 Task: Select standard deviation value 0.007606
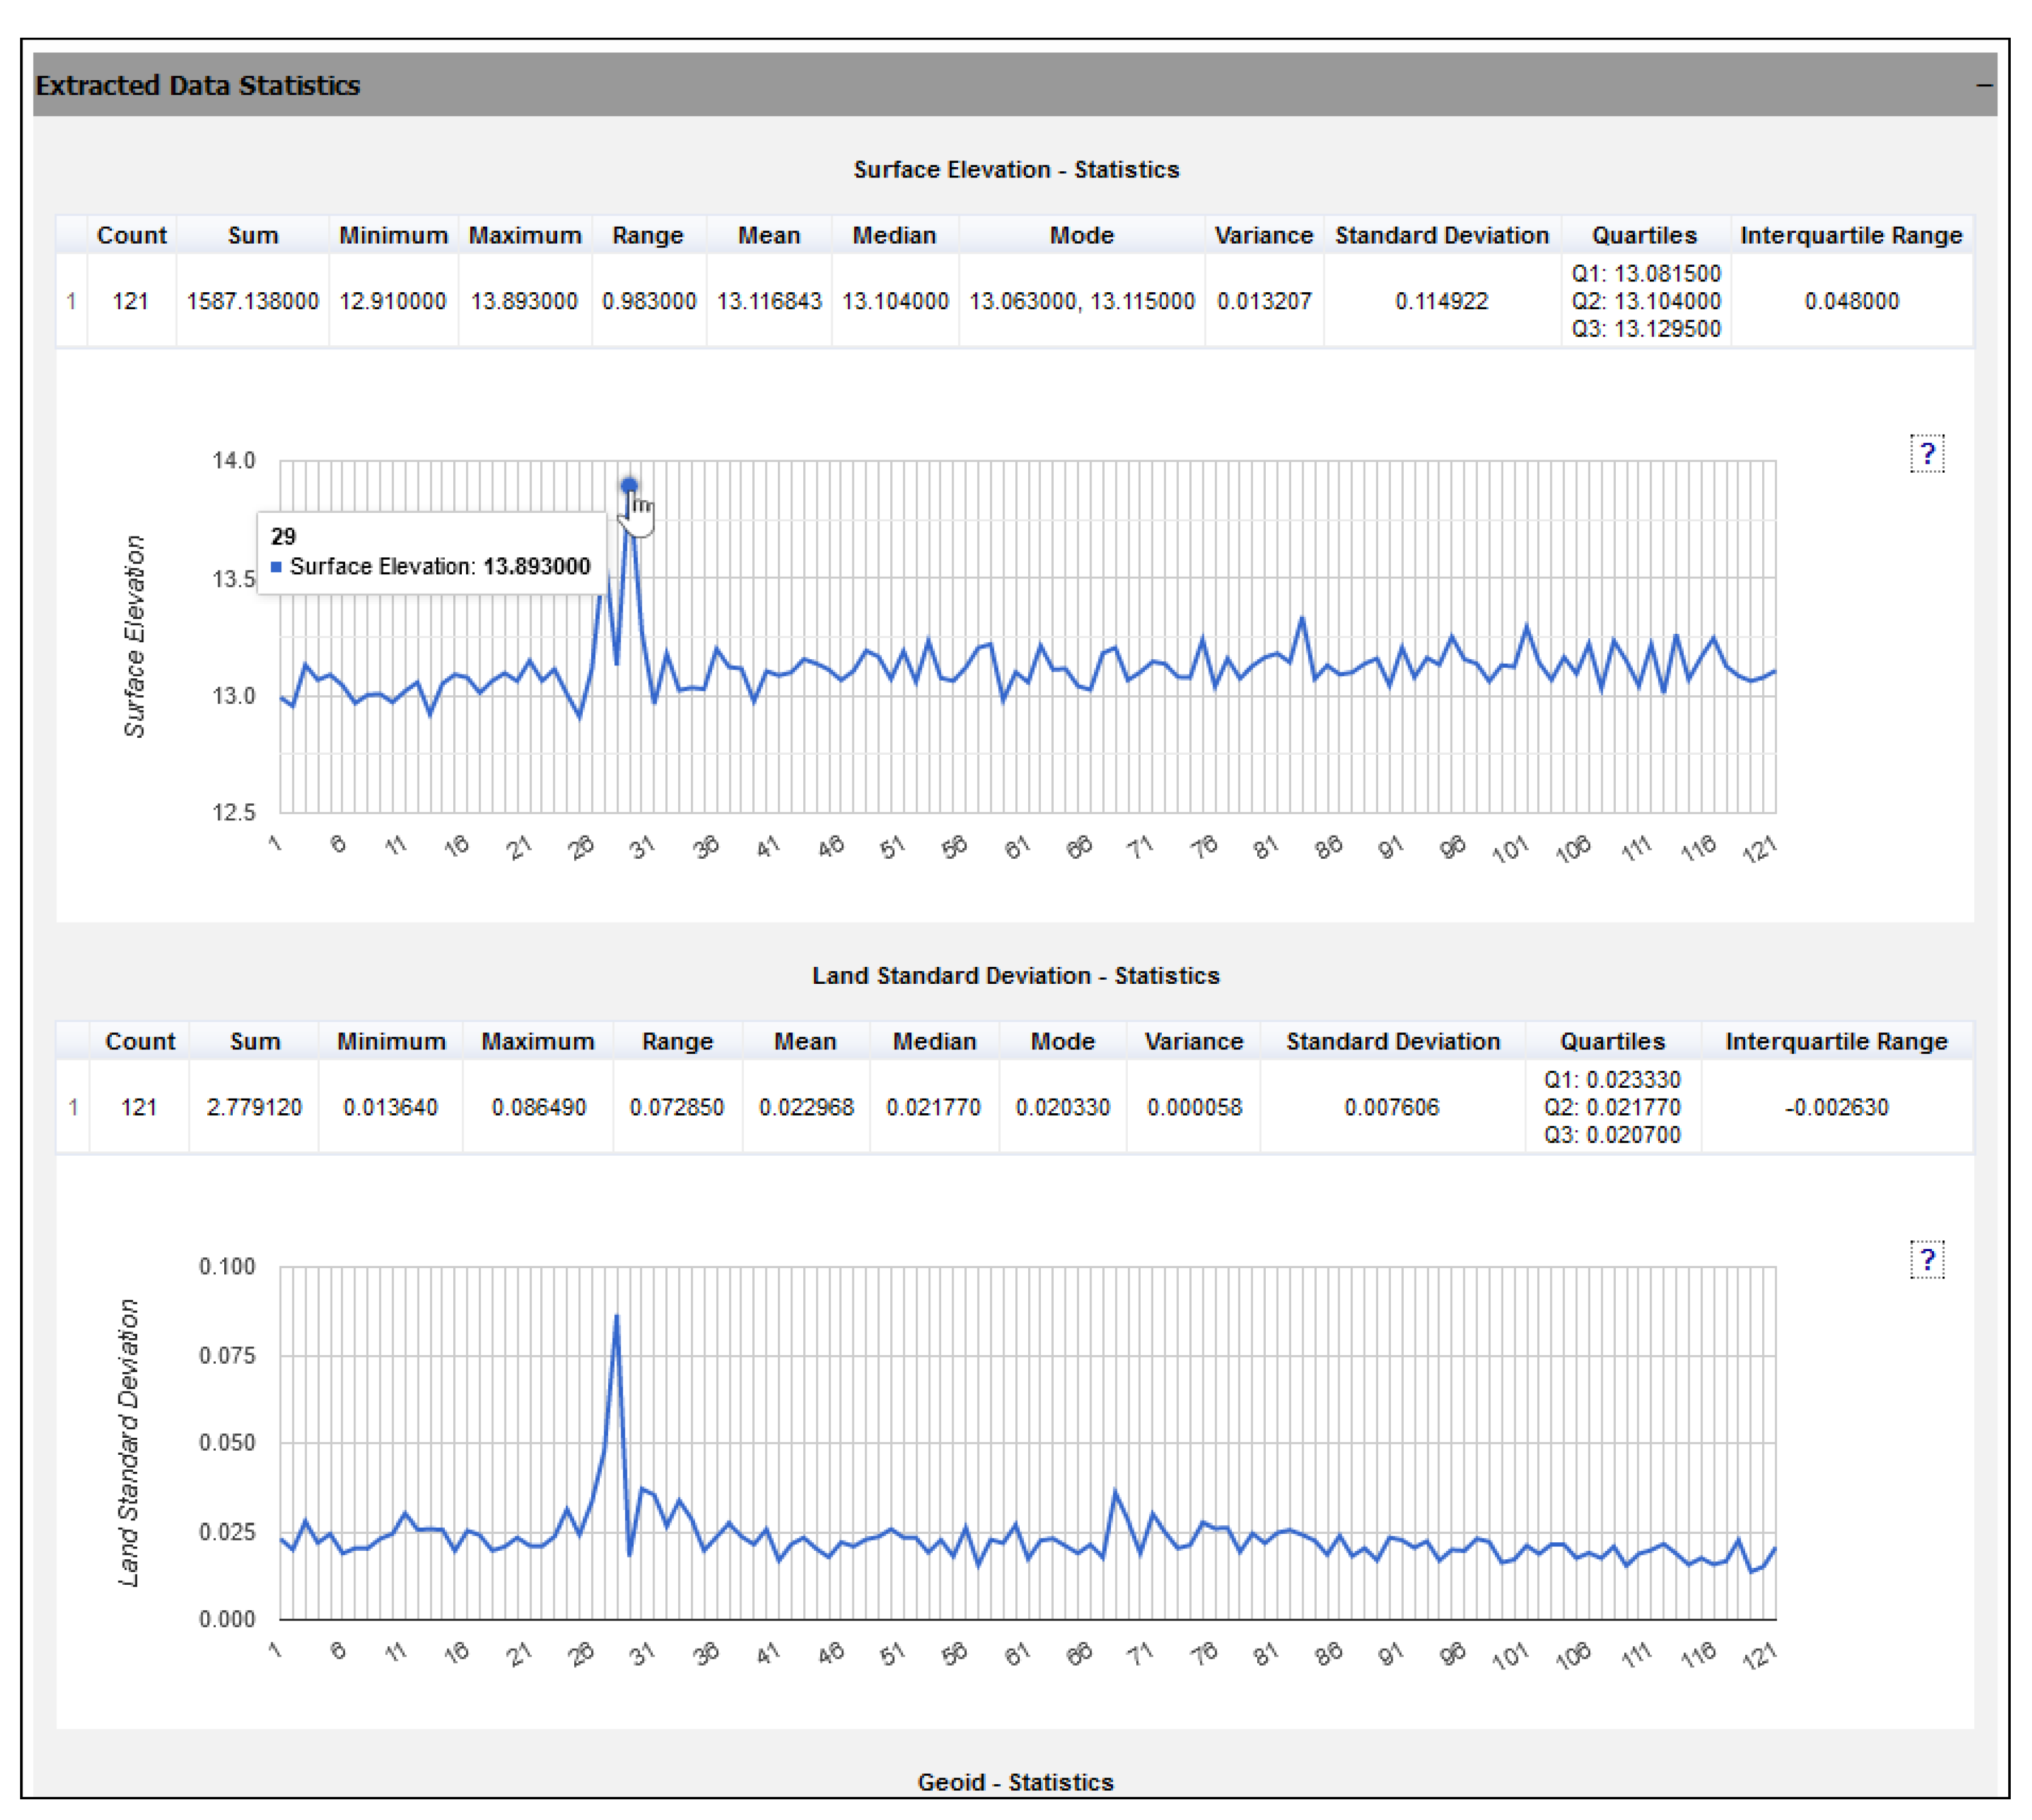tap(1392, 1107)
